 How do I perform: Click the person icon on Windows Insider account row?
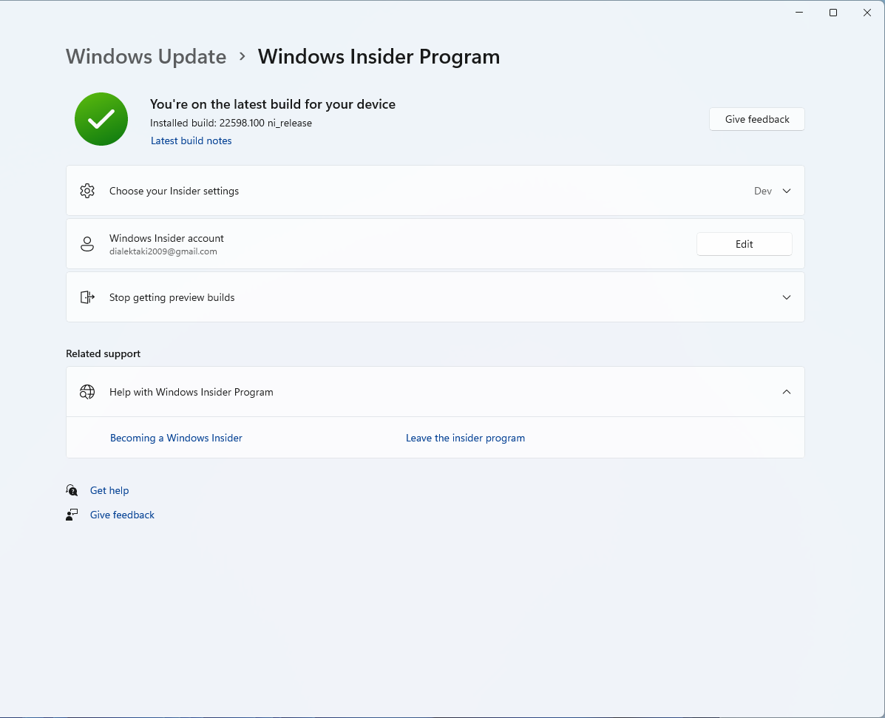[87, 244]
